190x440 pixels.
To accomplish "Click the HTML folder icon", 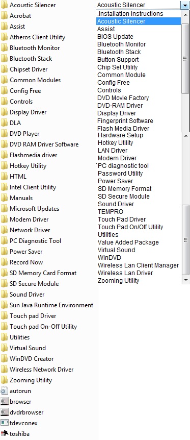I will (4, 177).
